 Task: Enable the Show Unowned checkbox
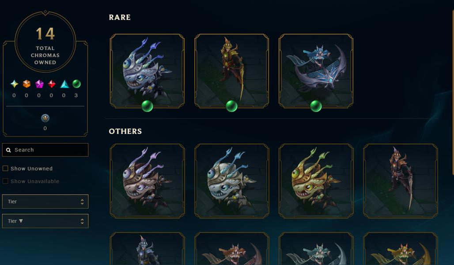tap(5, 168)
